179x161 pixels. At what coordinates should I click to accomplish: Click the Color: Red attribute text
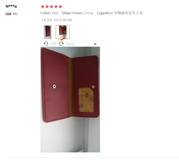49,13
